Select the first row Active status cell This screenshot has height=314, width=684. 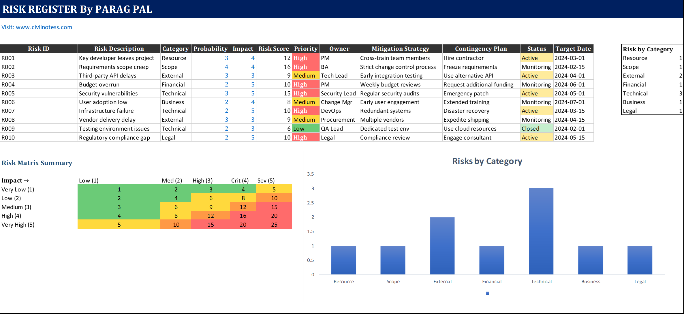click(x=537, y=58)
